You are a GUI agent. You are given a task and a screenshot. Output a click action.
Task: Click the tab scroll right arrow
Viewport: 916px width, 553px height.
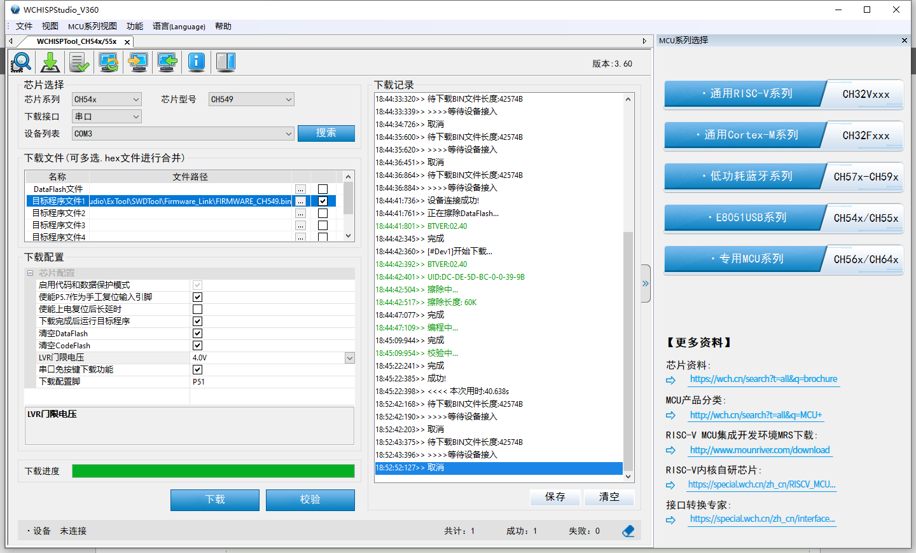(644, 41)
